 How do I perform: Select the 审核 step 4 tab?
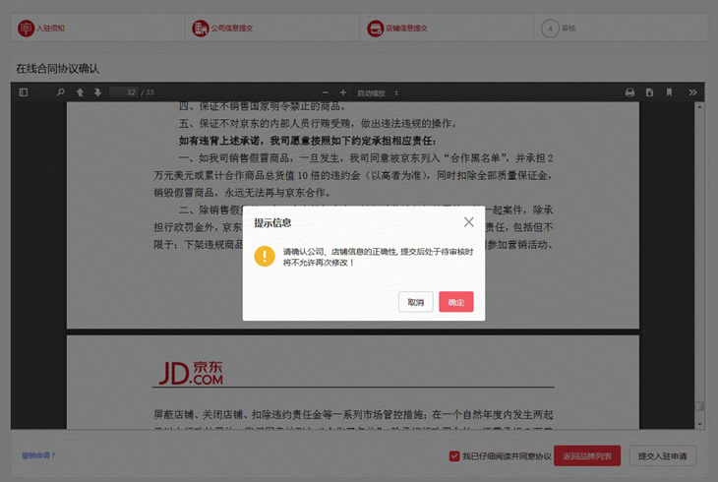point(621,29)
